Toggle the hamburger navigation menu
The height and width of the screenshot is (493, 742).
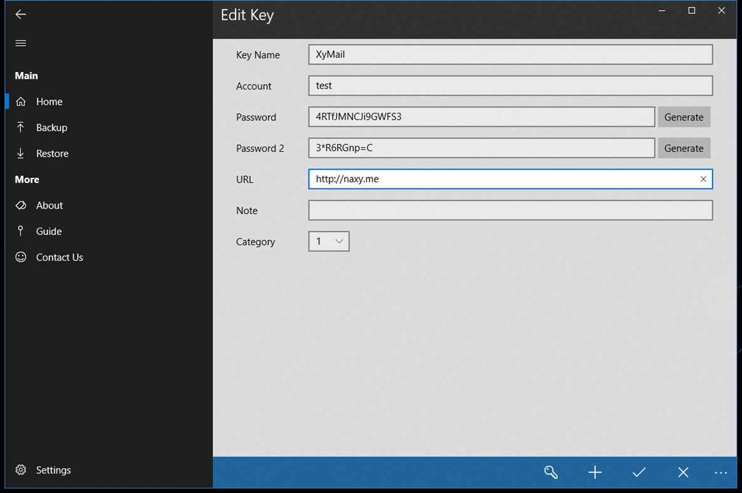[21, 43]
